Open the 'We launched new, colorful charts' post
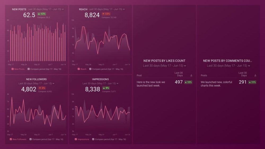The width and height of the screenshot is (265, 149). pyautogui.click(x=216, y=84)
